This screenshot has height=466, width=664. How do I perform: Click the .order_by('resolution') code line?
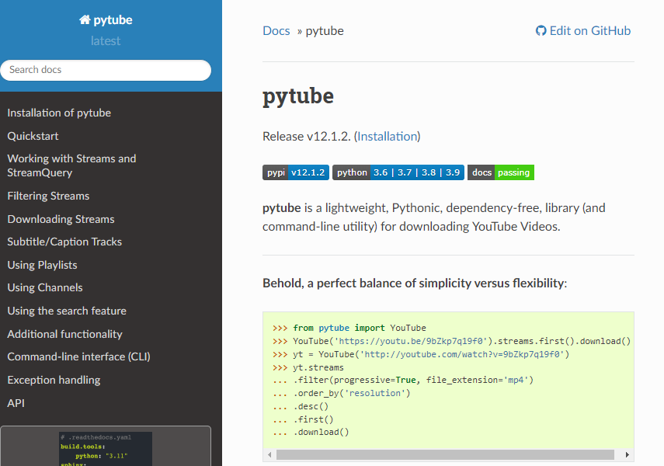pyautogui.click(x=342, y=393)
